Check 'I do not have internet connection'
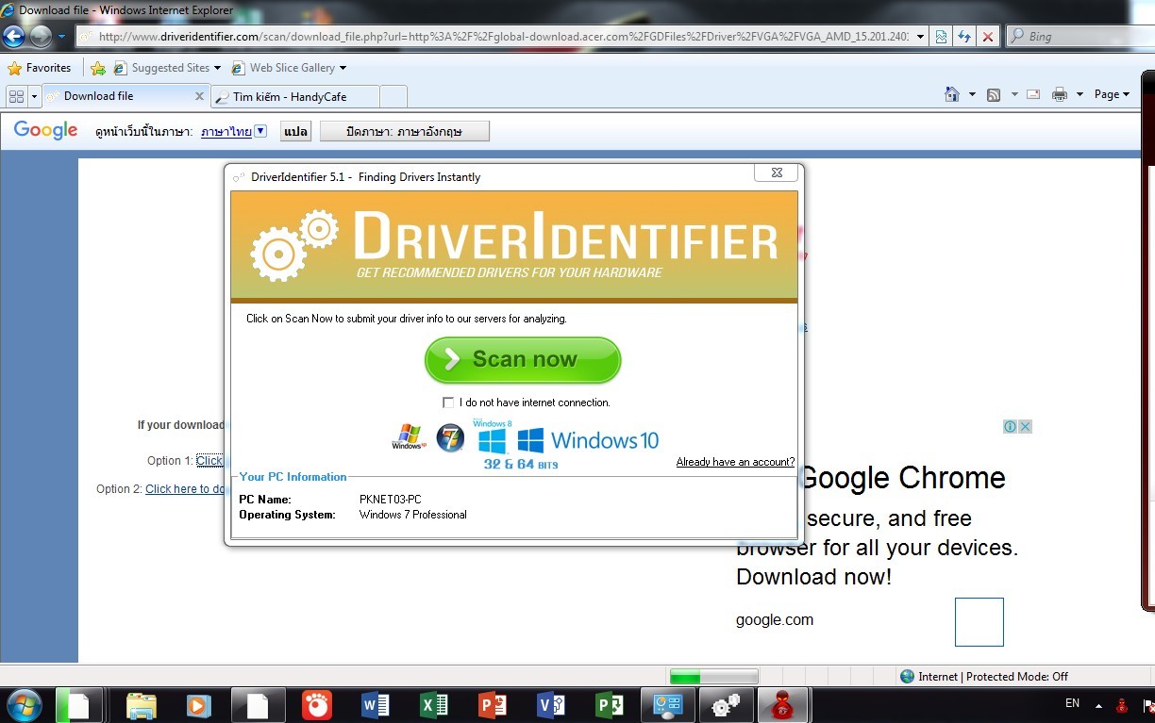1155x723 pixels. (448, 403)
